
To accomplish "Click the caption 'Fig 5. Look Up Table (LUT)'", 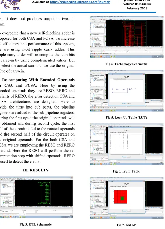I will tap(126, 117).
